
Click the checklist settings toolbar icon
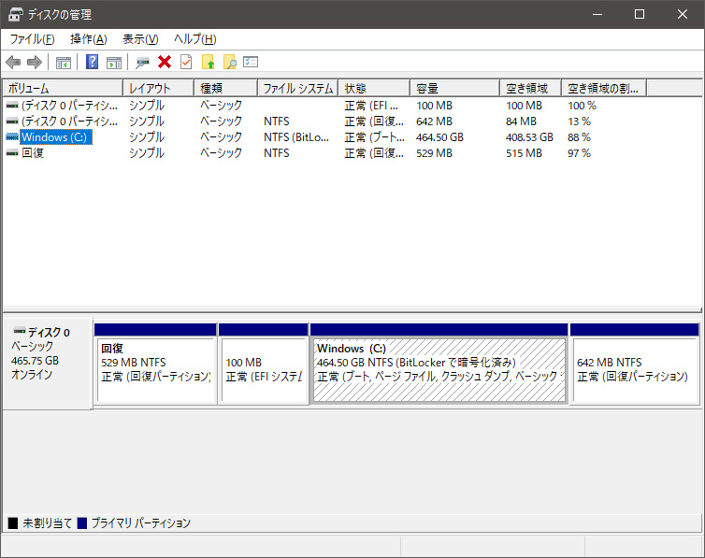click(251, 62)
